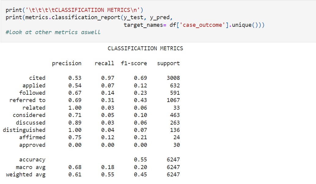
Task: Click the 'accuracy' row label
Action: click(32, 160)
